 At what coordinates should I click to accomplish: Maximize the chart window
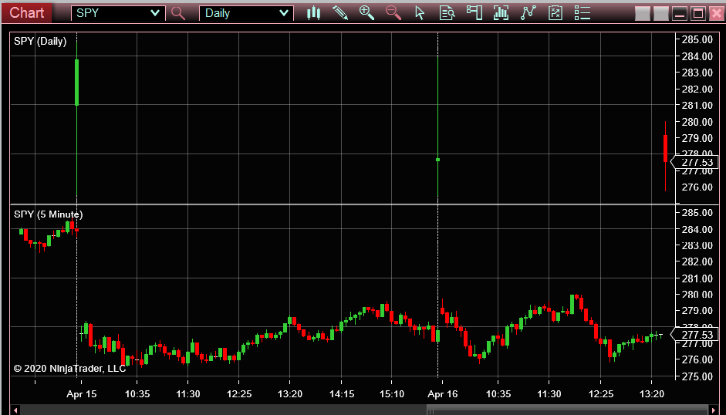coord(697,13)
